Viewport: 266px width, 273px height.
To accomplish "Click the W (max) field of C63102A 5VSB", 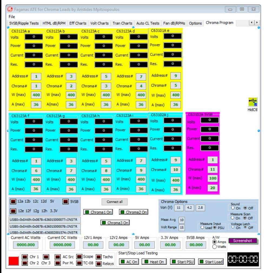I will (x=212, y=178).
